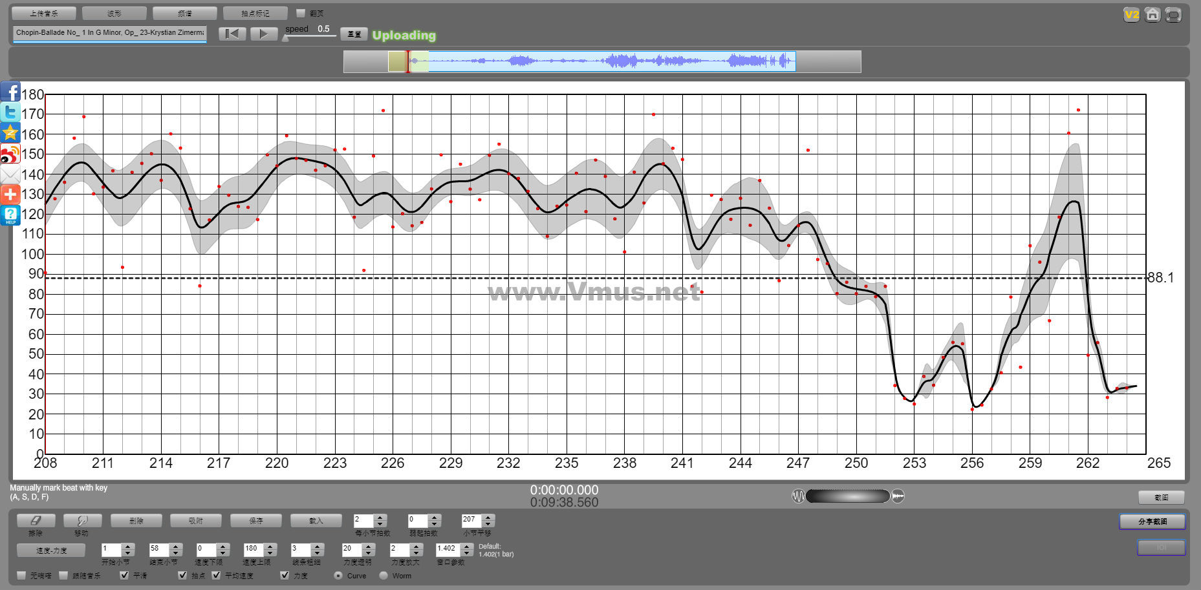Open the 波形 waveform view
Viewport: 1201px width, 590px height.
click(114, 13)
